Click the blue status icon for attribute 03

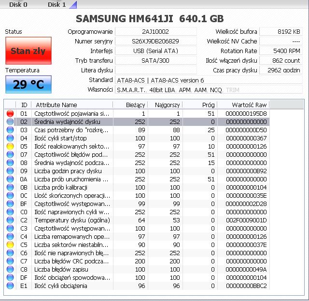click(x=10, y=130)
